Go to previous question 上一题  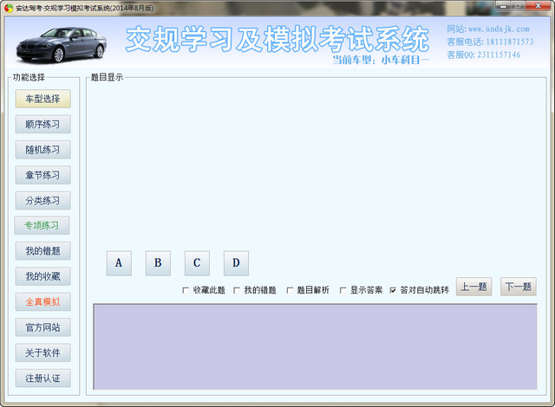(x=473, y=287)
